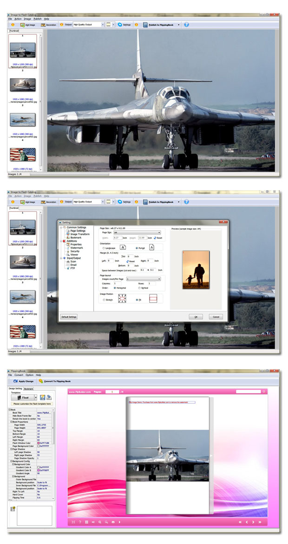Click Gradient Color B pink swatch
This screenshot has width=288, height=544.
click(x=39, y=470)
